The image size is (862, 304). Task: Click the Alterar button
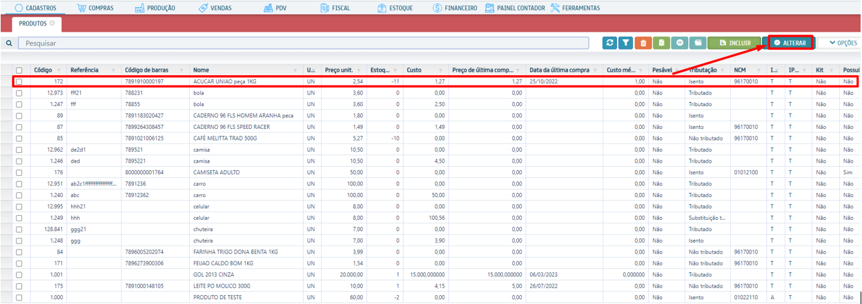[790, 43]
